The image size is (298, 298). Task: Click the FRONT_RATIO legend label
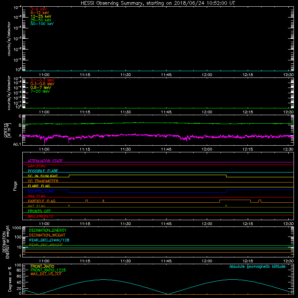[x=42, y=266]
